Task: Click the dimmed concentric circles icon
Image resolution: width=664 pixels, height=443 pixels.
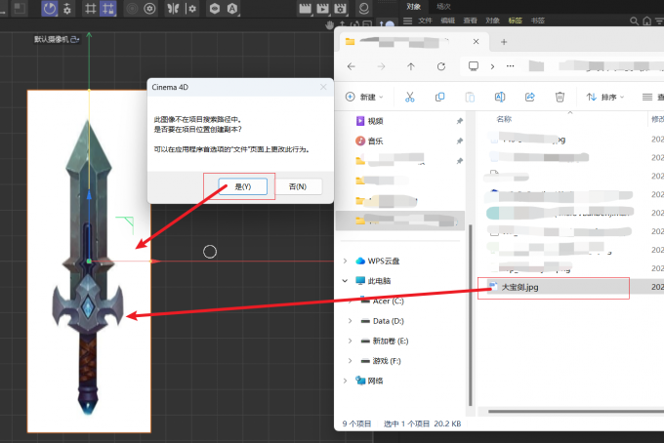Action: [x=132, y=9]
